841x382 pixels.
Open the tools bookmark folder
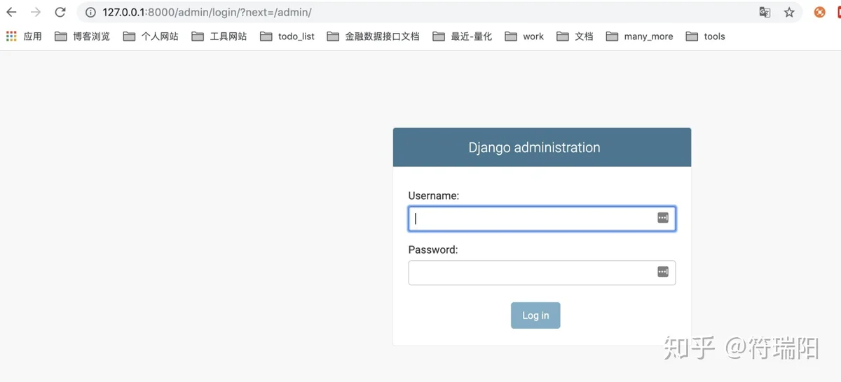click(706, 36)
